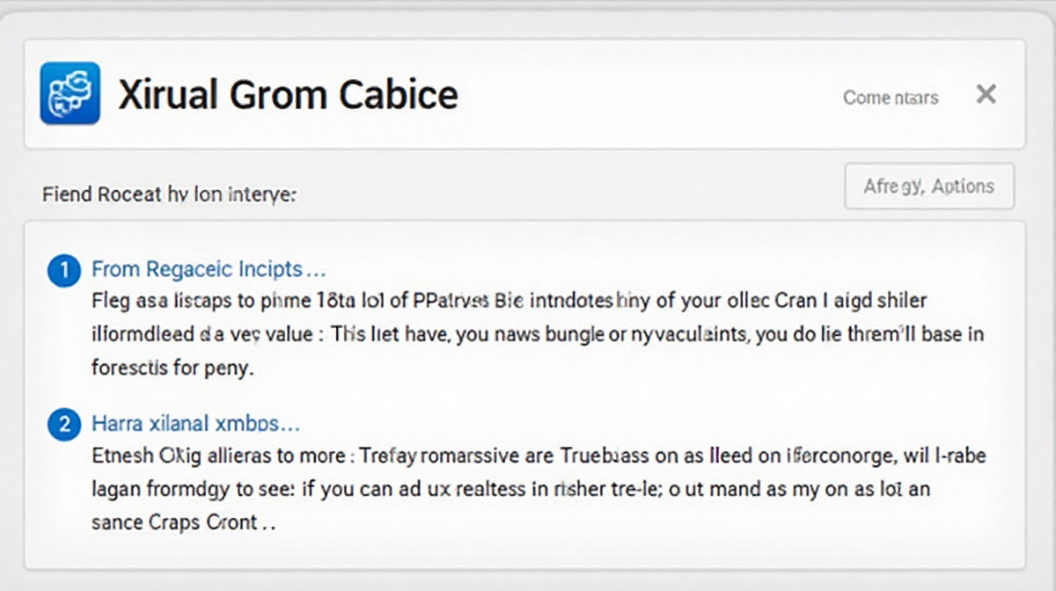Open the "Harra xilanal xmbps…" link
1056x591 pixels.
point(195,424)
